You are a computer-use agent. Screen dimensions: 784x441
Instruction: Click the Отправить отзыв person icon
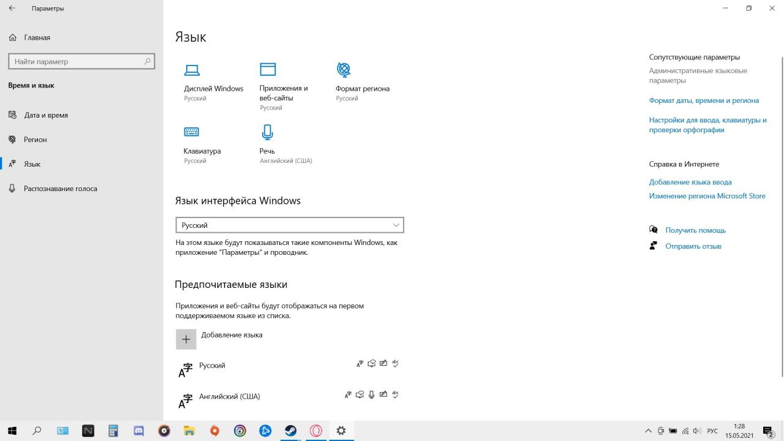click(x=653, y=246)
